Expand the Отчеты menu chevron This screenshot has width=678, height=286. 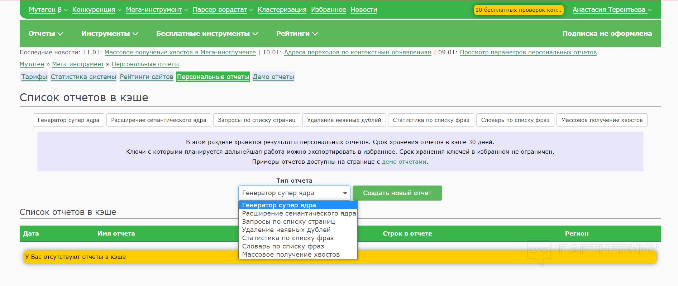coord(60,34)
